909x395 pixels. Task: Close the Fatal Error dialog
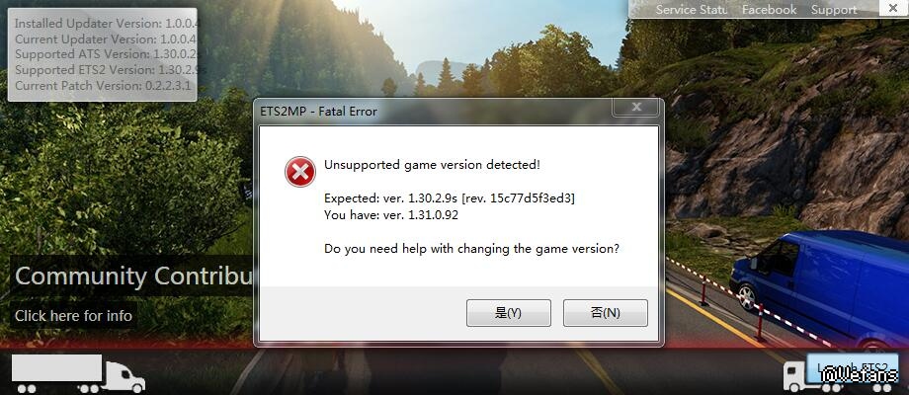pyautogui.click(x=636, y=108)
